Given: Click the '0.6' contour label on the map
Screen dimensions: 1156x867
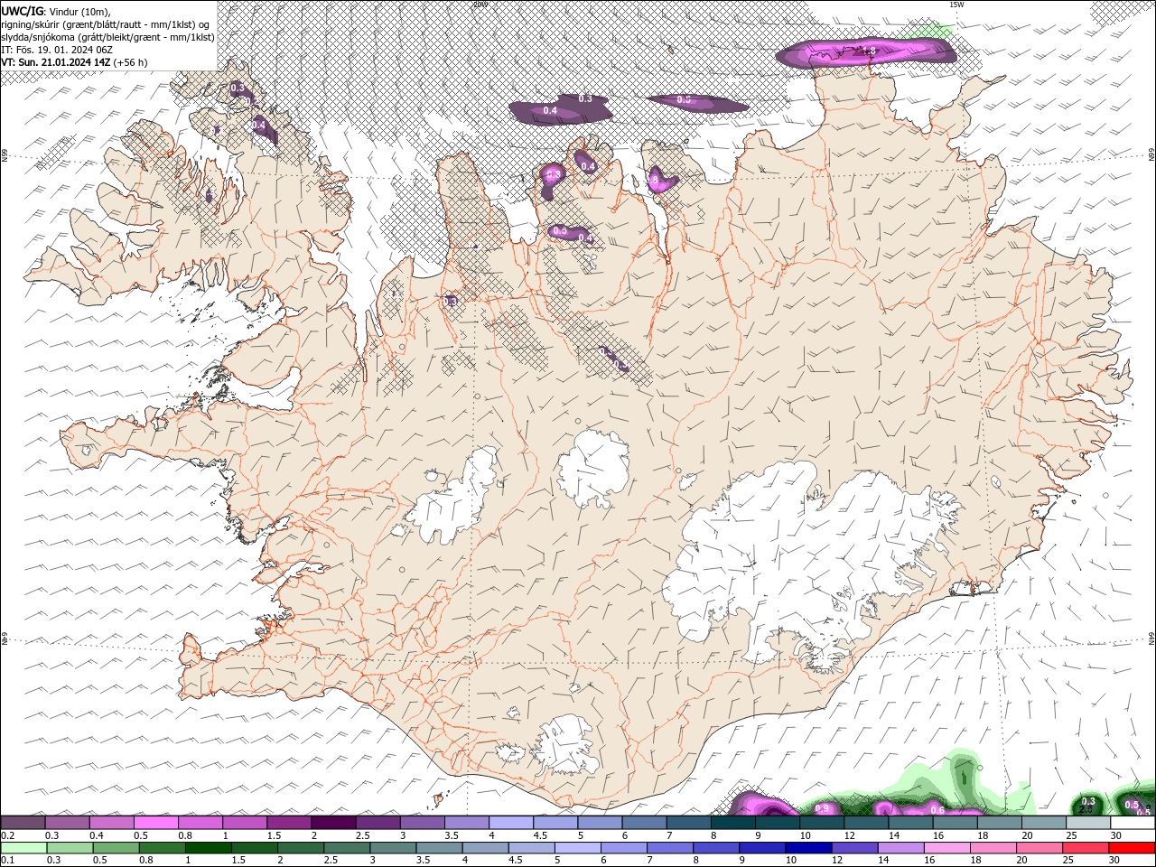Looking at the screenshot, I should (x=937, y=810).
